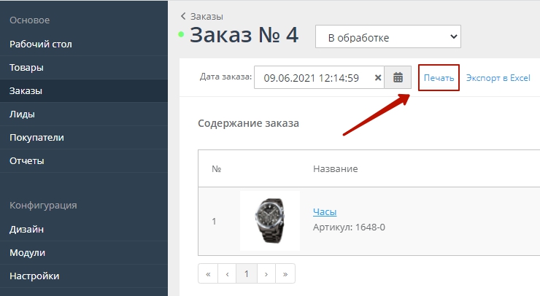Open the Часы product link
This screenshot has height=296, width=540.
[x=324, y=211]
